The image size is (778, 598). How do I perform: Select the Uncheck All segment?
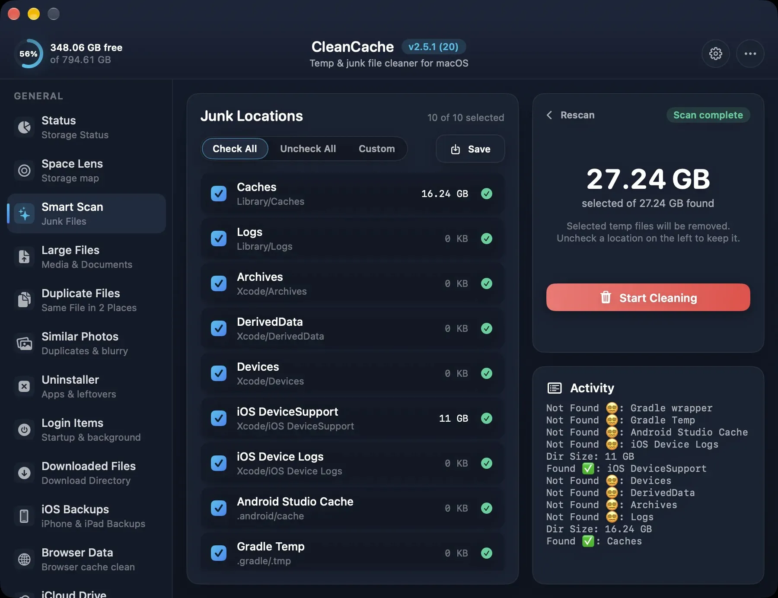pyautogui.click(x=308, y=149)
